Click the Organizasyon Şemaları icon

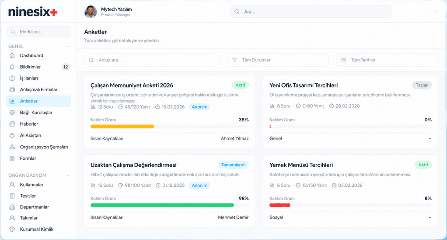12,147
